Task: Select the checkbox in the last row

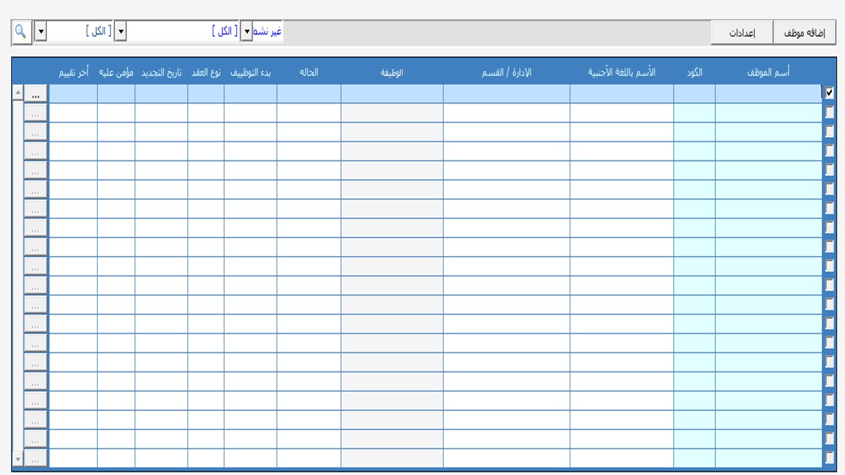Action: click(x=829, y=458)
